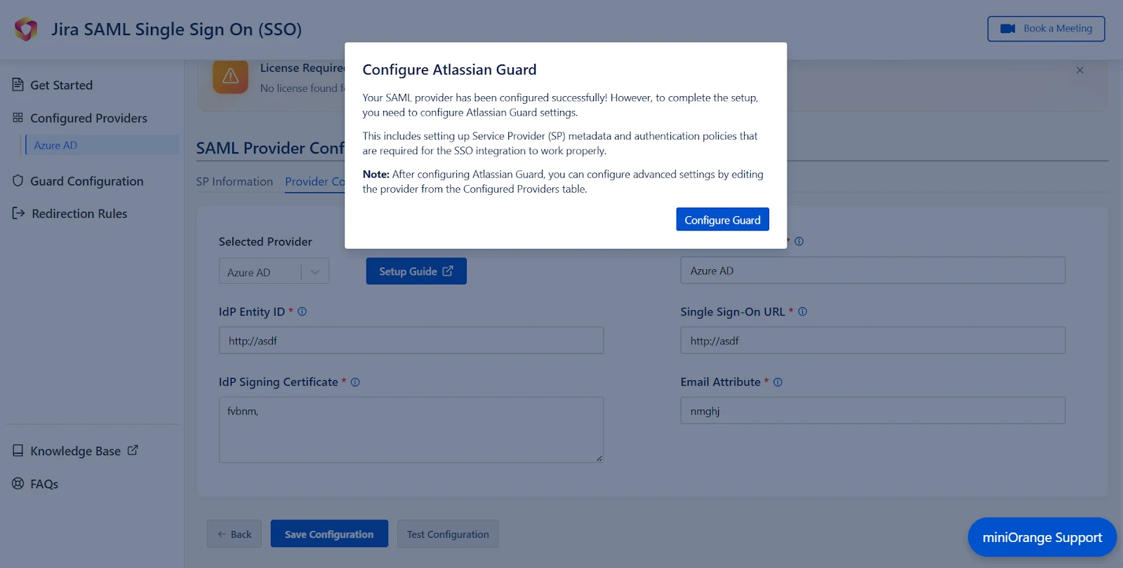Run Test Configuration
The image size is (1123, 568).
click(447, 534)
